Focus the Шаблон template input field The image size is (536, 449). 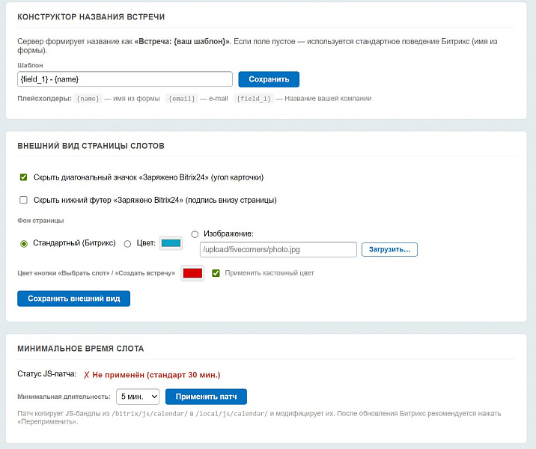point(124,79)
